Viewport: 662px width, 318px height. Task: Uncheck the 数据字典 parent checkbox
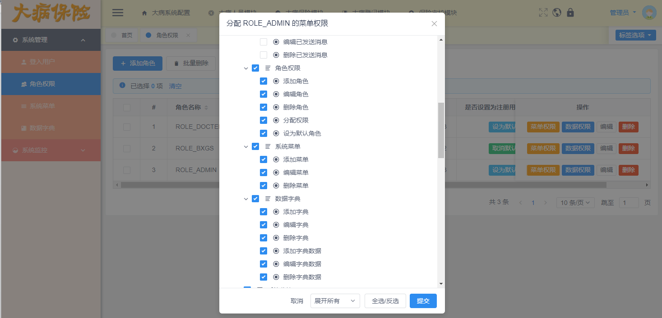(x=255, y=199)
